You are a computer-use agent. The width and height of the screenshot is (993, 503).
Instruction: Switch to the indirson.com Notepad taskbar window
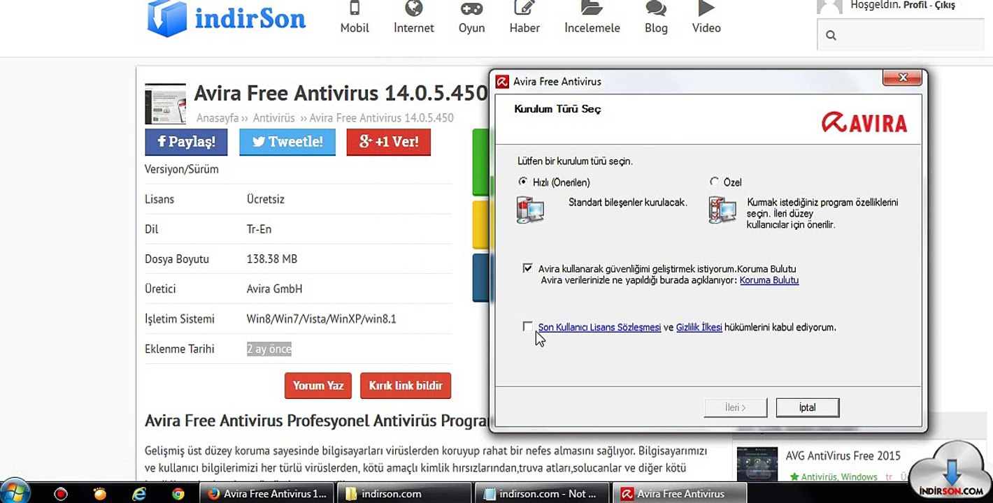543,494
